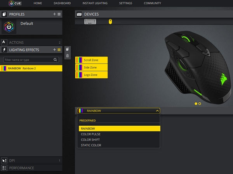Open the Profiles options menu icon

[59, 14]
